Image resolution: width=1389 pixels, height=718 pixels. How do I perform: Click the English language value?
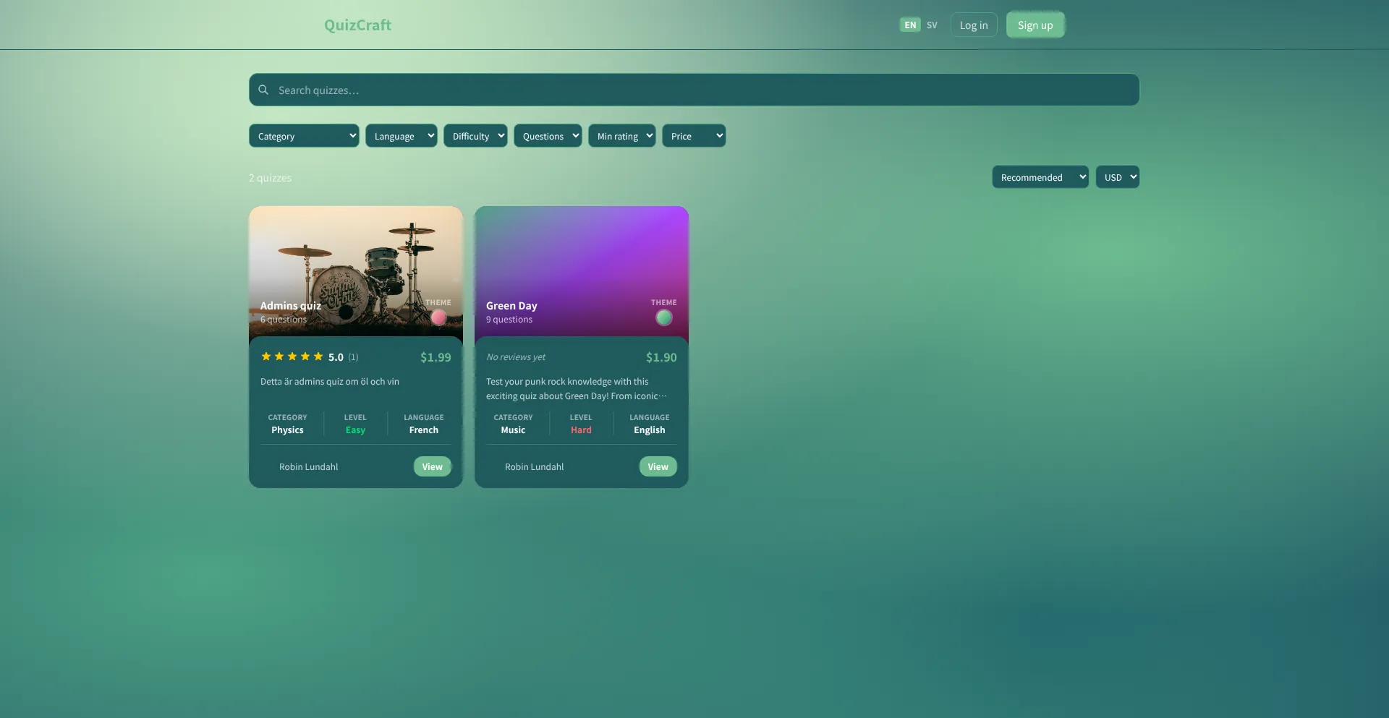[x=650, y=429]
